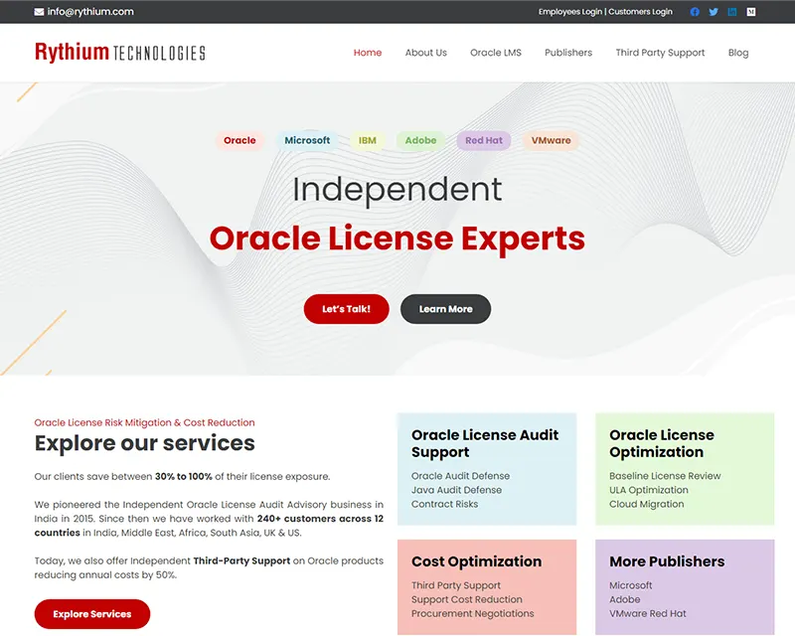Open Oracle License Optimization card heading

pos(662,443)
